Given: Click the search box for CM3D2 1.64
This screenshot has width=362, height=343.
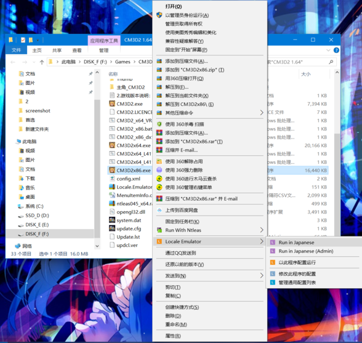Looking at the screenshot, I should pyautogui.click(x=301, y=62).
